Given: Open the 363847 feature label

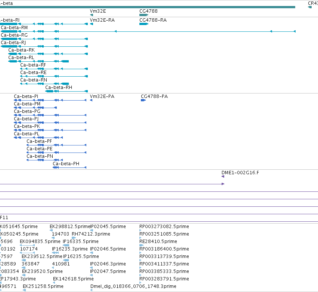Looking at the screenshot, I should 31,264.
